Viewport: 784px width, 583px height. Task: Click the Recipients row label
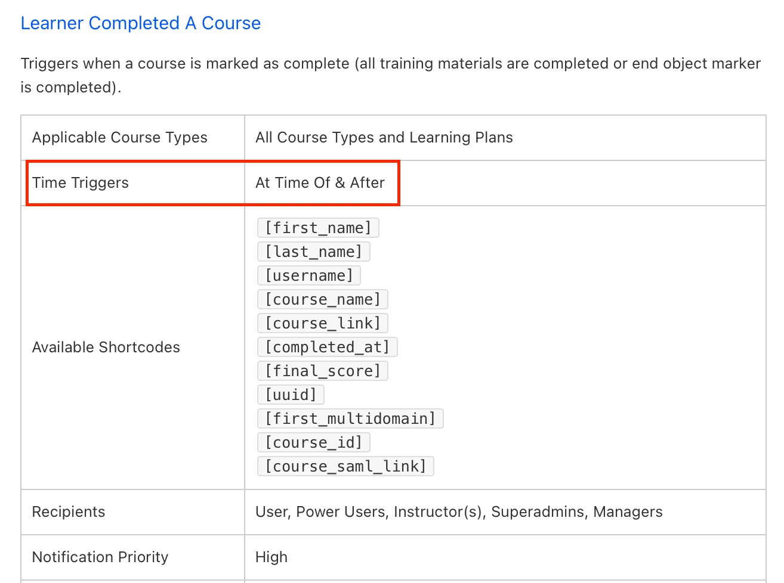pos(69,512)
